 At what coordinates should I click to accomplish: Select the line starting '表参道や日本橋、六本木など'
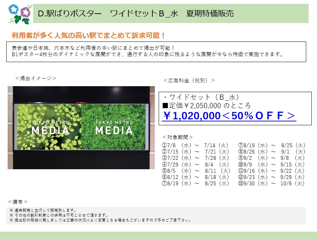(93, 48)
